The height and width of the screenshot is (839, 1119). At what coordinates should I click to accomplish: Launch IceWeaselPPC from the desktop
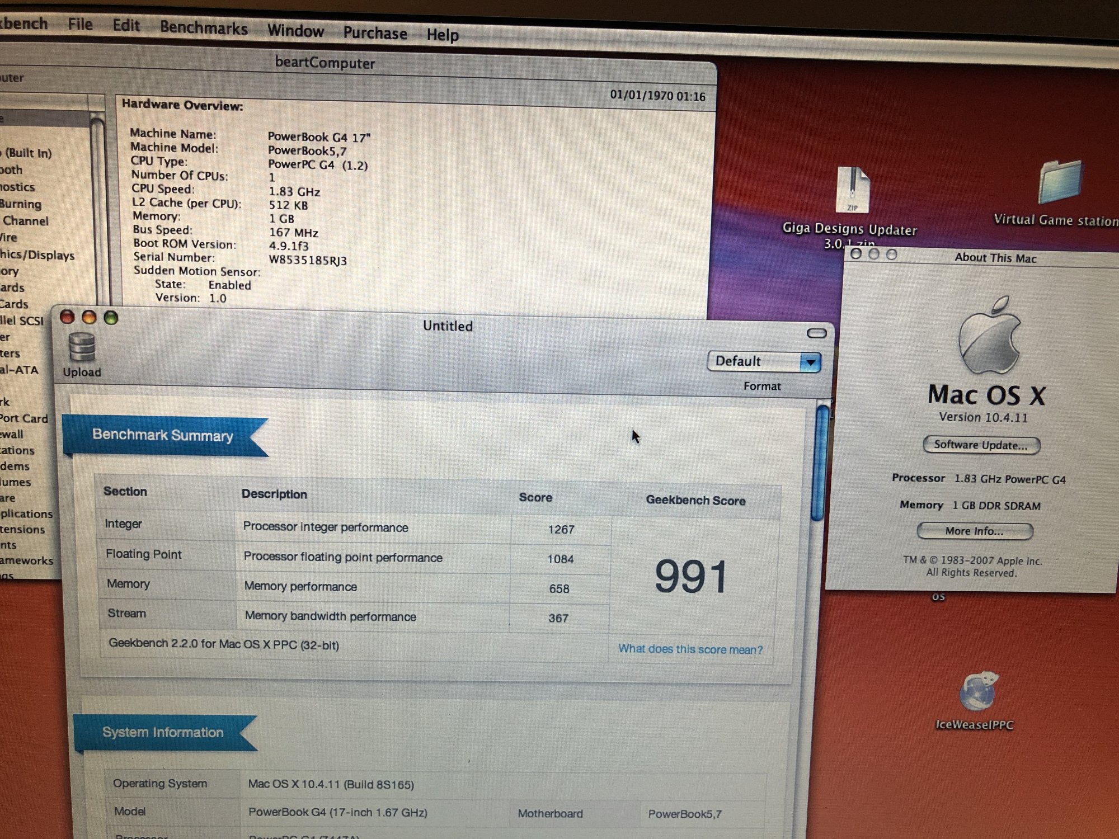pyautogui.click(x=979, y=691)
